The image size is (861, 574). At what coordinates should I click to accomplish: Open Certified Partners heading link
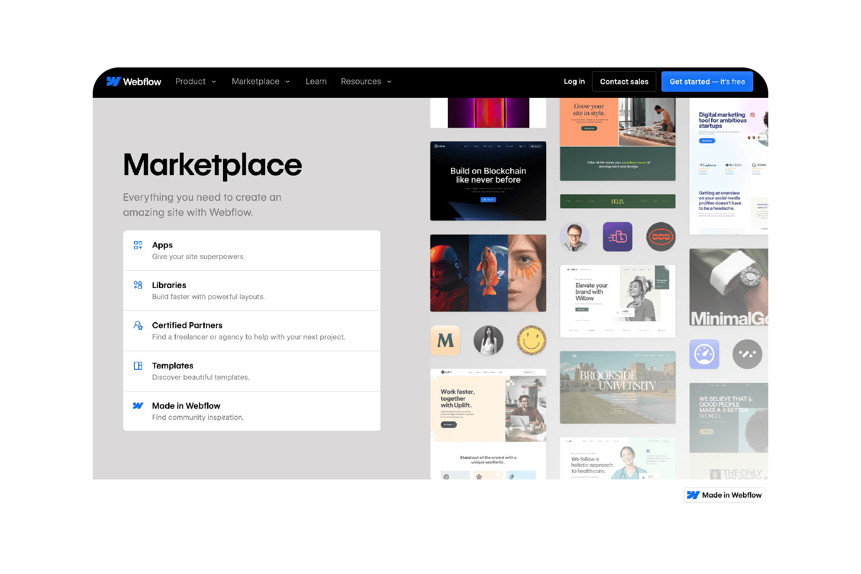(x=187, y=325)
